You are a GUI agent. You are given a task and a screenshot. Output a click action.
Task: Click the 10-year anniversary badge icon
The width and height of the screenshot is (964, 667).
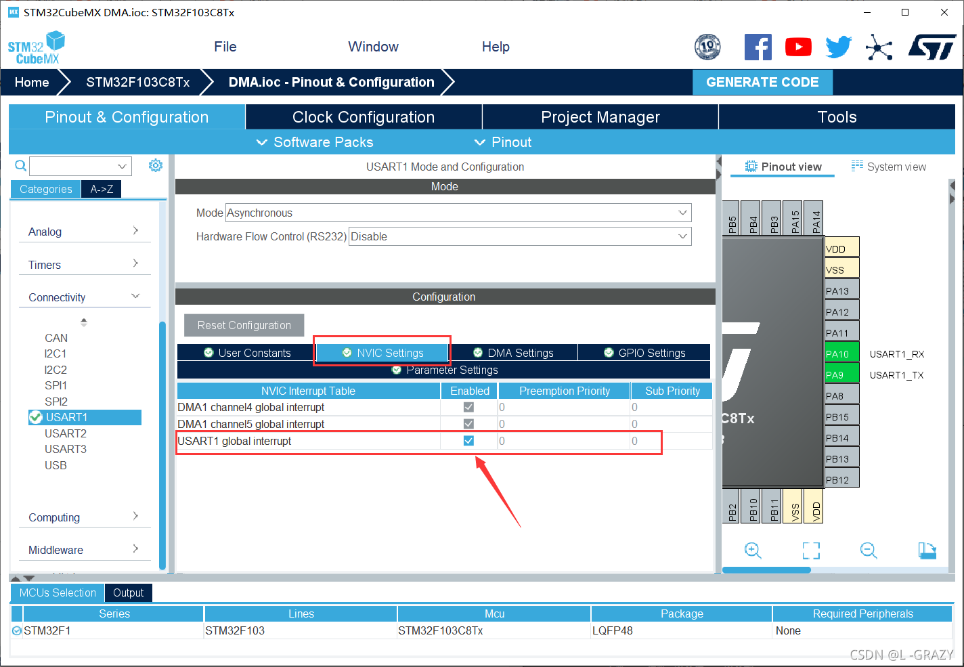(707, 47)
